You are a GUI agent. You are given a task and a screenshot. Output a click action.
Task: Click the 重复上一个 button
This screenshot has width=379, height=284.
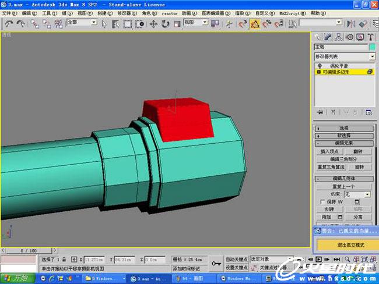click(343, 186)
